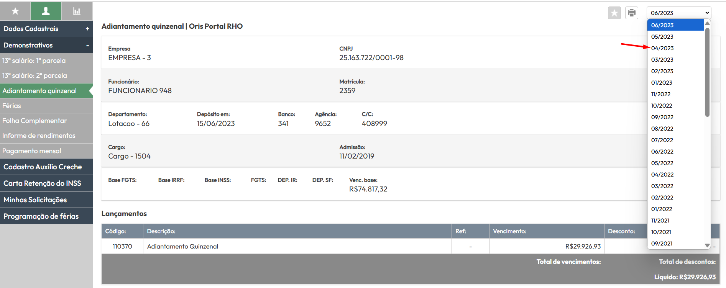The image size is (726, 288).
Task: Open 13º salário: 1ª parcela
Action: coord(34,61)
